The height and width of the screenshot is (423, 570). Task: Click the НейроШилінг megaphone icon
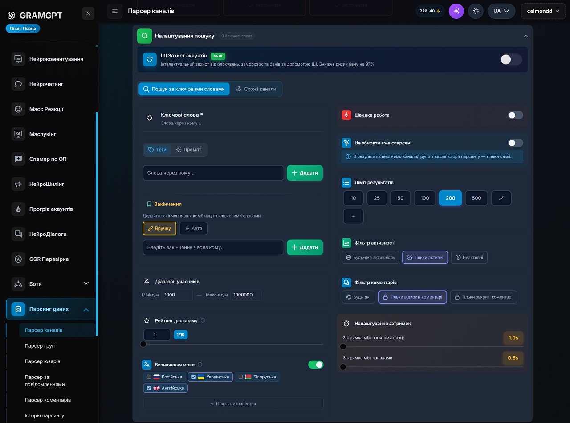[x=18, y=184]
